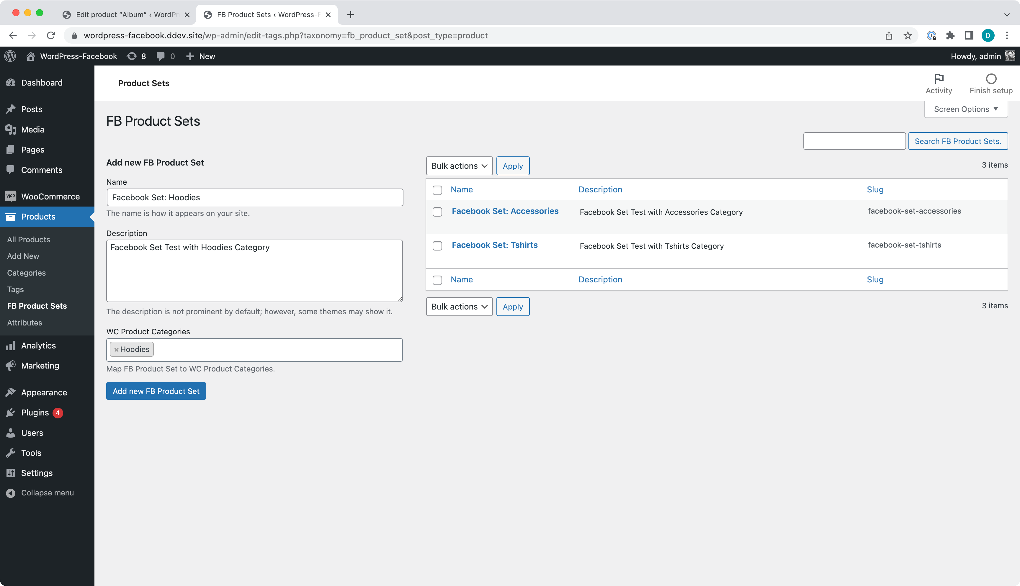Click the Comments icon in sidebar
1020x586 pixels.
(11, 170)
